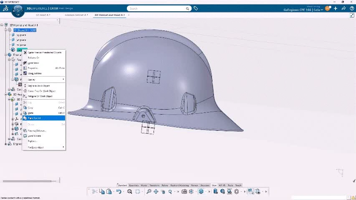Viewport: 356px width, 200px height.
Task: Open the 3DEXPERIENCE compass
Action: pyautogui.click(x=18, y=10)
